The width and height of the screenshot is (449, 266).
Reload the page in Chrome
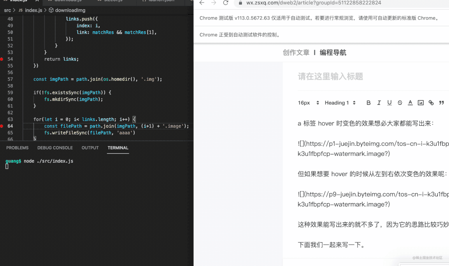point(226,2)
